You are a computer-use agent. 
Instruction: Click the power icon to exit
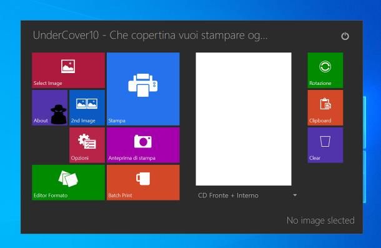point(345,36)
